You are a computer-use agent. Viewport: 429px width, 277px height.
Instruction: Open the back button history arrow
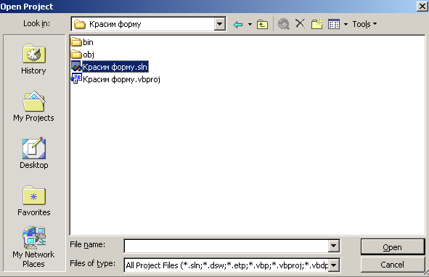pos(250,25)
